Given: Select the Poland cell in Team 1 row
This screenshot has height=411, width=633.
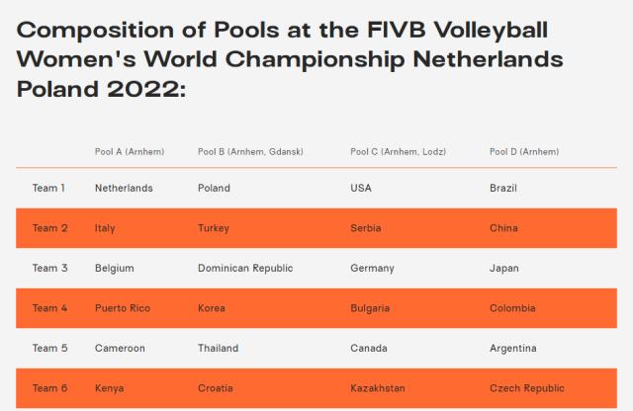Looking at the screenshot, I should [214, 188].
